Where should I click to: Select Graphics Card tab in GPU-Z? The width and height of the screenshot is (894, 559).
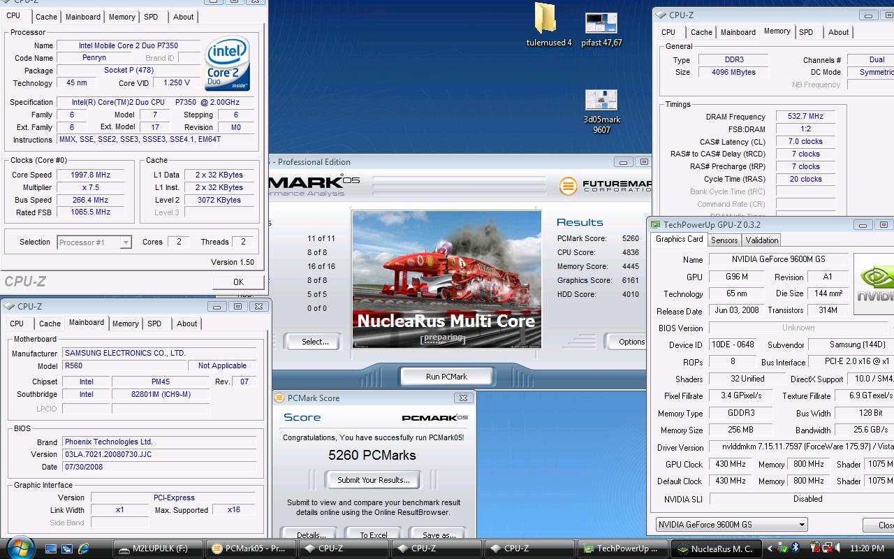[680, 239]
